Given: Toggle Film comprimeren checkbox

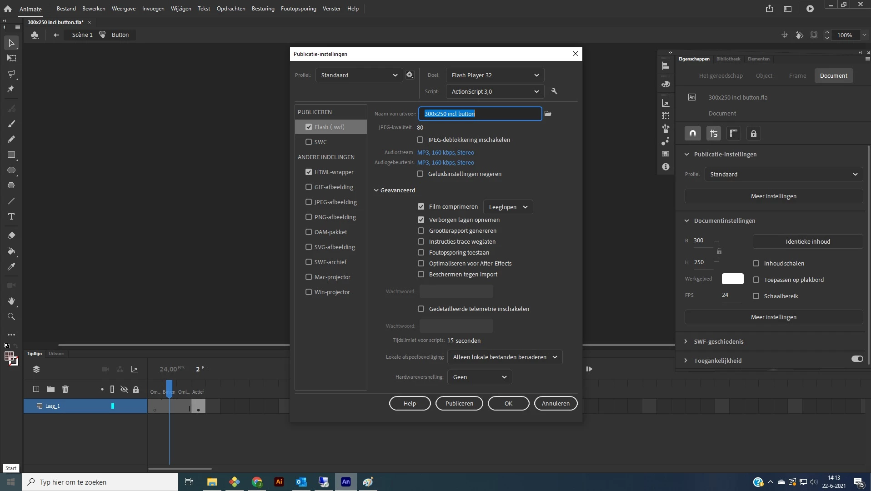Looking at the screenshot, I should pos(421,206).
